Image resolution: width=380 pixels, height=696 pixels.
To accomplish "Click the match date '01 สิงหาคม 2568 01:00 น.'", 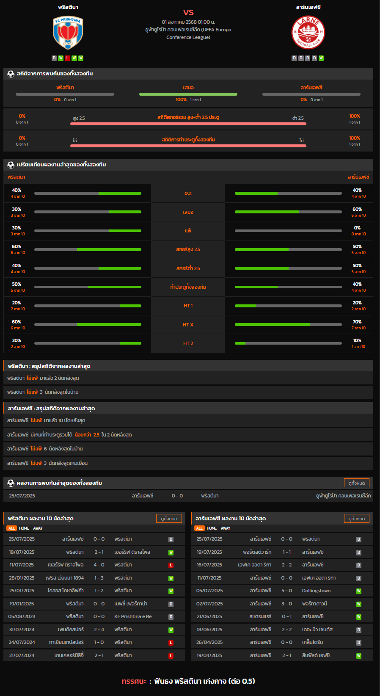I will click(x=188, y=22).
